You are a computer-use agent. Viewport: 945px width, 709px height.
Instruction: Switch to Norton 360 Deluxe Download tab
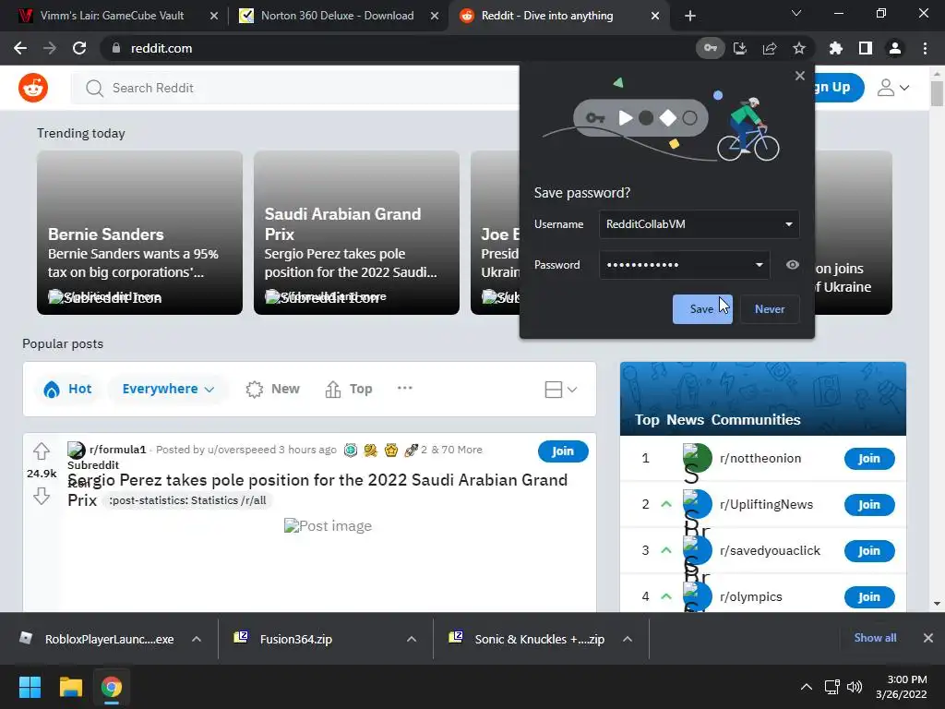click(x=338, y=16)
